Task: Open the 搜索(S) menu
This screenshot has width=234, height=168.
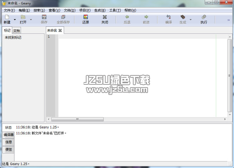Action: pos(39,11)
